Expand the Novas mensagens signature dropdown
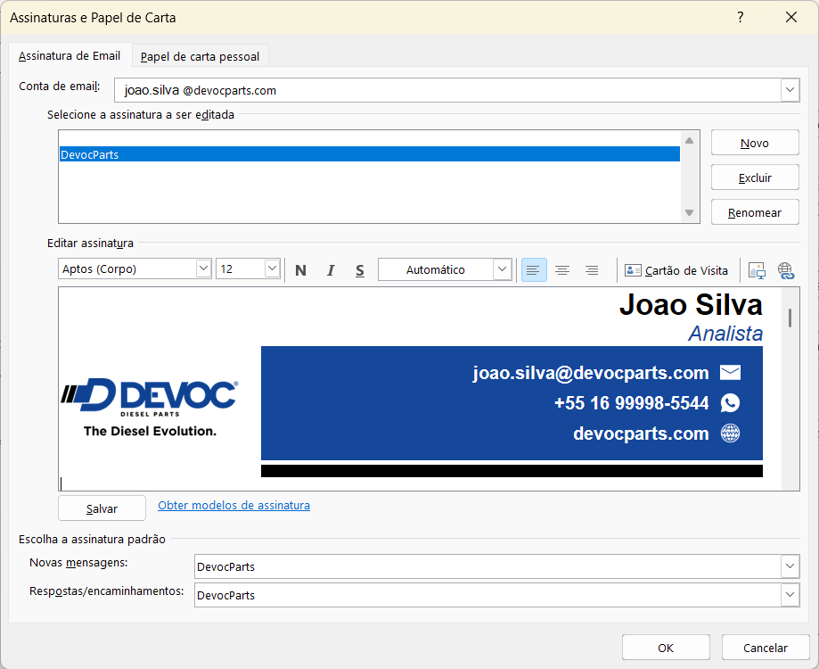This screenshot has width=819, height=669. [790, 566]
